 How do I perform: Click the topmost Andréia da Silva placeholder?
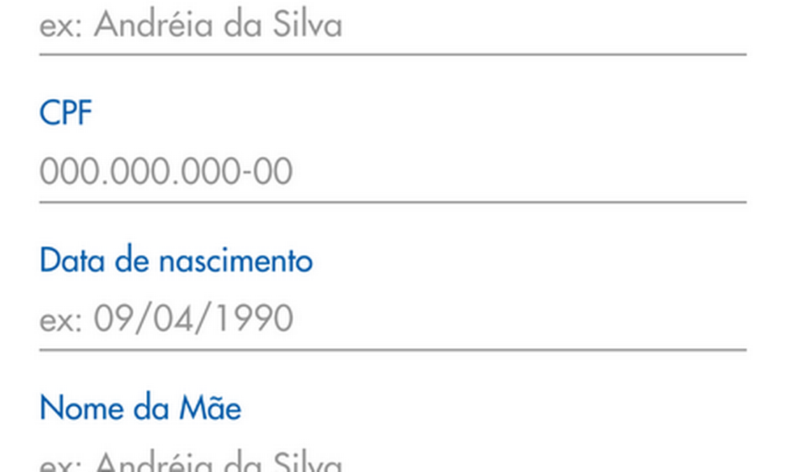(190, 26)
